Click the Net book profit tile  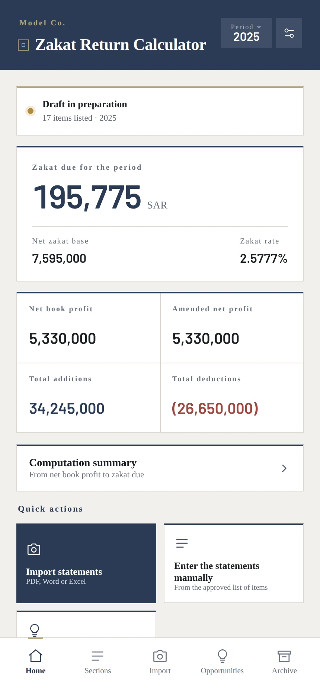pos(89,328)
